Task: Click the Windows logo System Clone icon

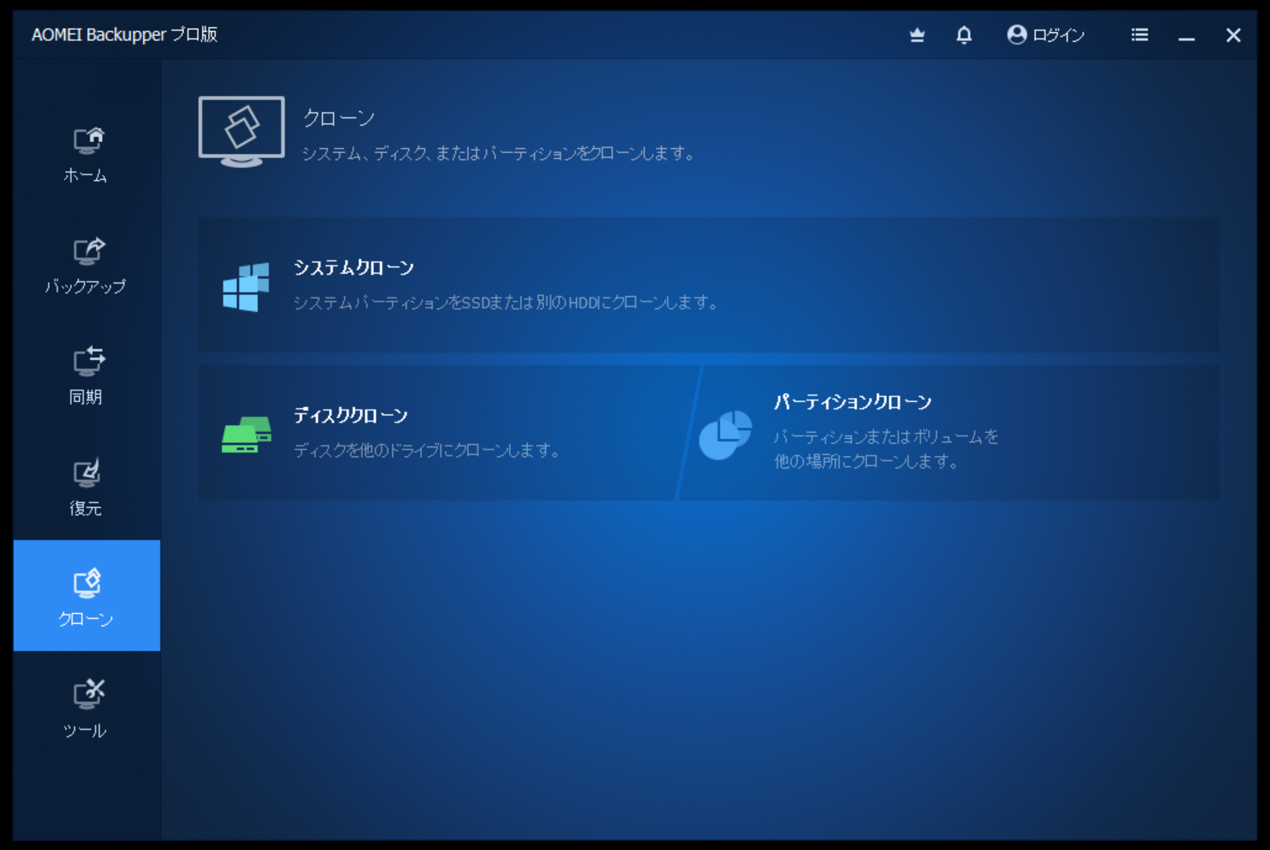Action: point(246,287)
